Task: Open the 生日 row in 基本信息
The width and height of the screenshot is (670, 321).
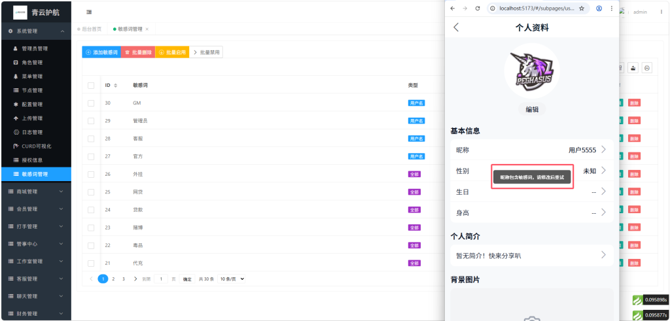Action: click(532, 192)
